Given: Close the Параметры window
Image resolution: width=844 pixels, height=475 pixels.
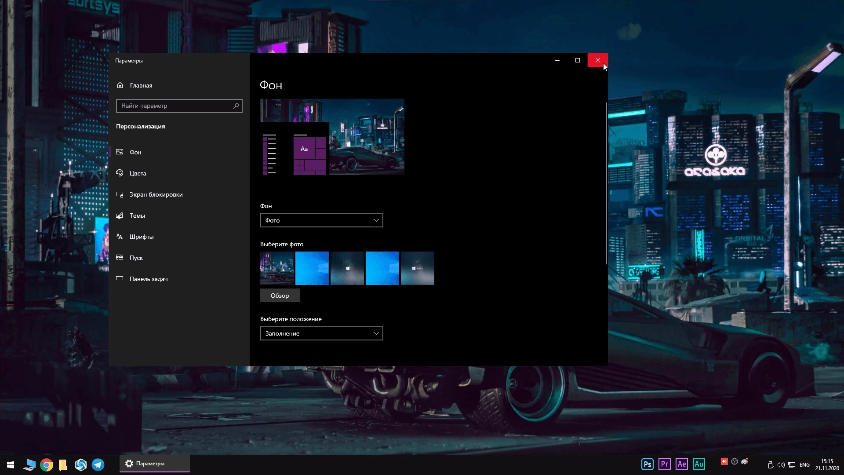Looking at the screenshot, I should pyautogui.click(x=598, y=60).
